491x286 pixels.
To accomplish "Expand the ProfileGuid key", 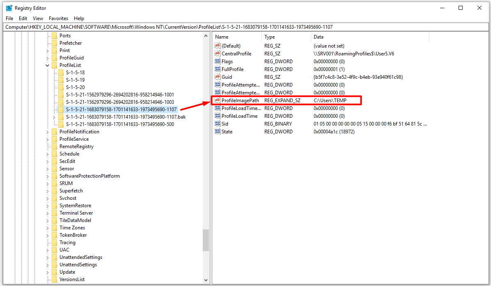I will coord(47,58).
